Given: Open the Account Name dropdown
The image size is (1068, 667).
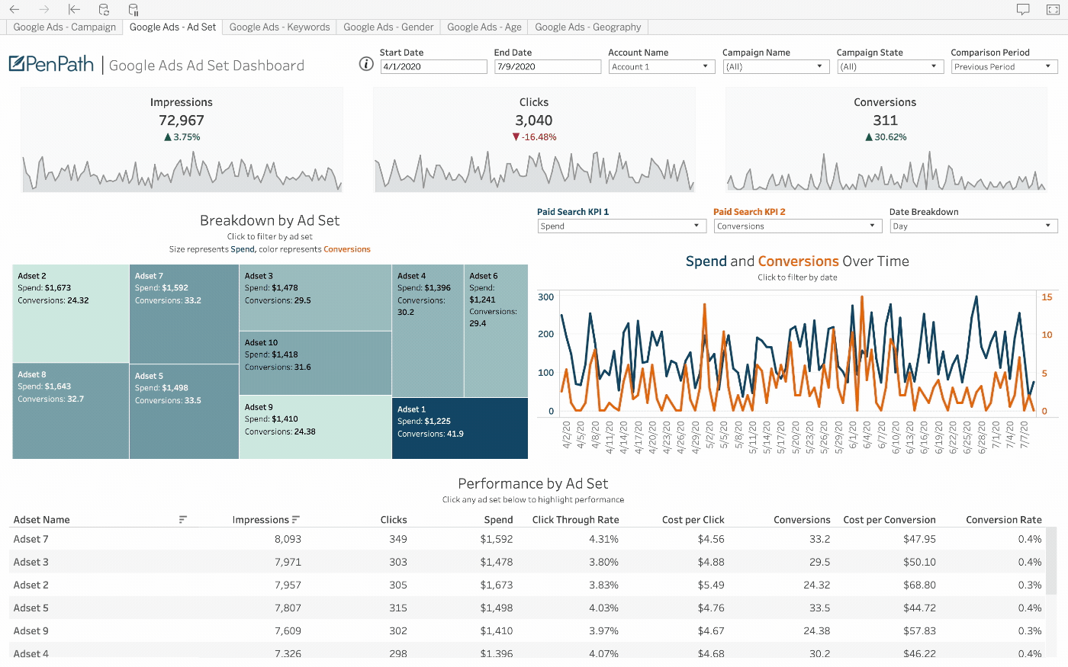Looking at the screenshot, I should (661, 66).
